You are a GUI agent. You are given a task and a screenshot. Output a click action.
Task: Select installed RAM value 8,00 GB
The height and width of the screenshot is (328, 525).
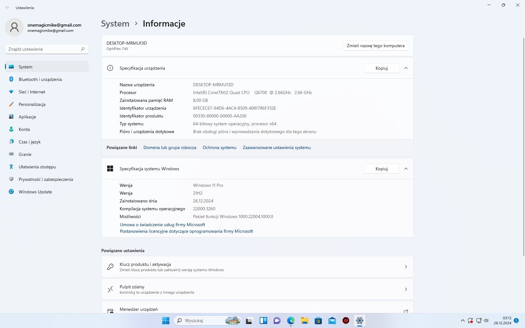(x=200, y=100)
